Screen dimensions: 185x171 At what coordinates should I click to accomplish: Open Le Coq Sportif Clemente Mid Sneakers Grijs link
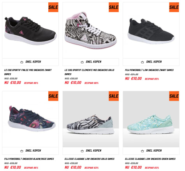[90, 72]
